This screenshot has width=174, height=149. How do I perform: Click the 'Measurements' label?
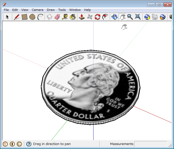(122, 144)
